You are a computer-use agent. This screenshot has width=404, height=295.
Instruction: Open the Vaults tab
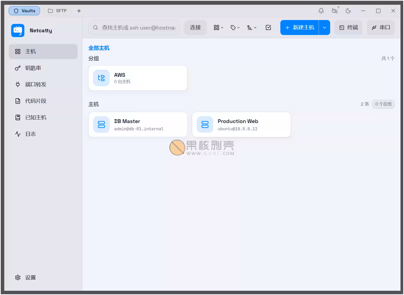coord(24,11)
